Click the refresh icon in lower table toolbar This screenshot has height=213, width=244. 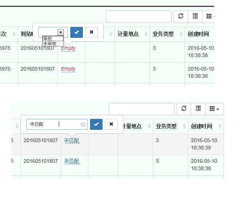click(184, 109)
